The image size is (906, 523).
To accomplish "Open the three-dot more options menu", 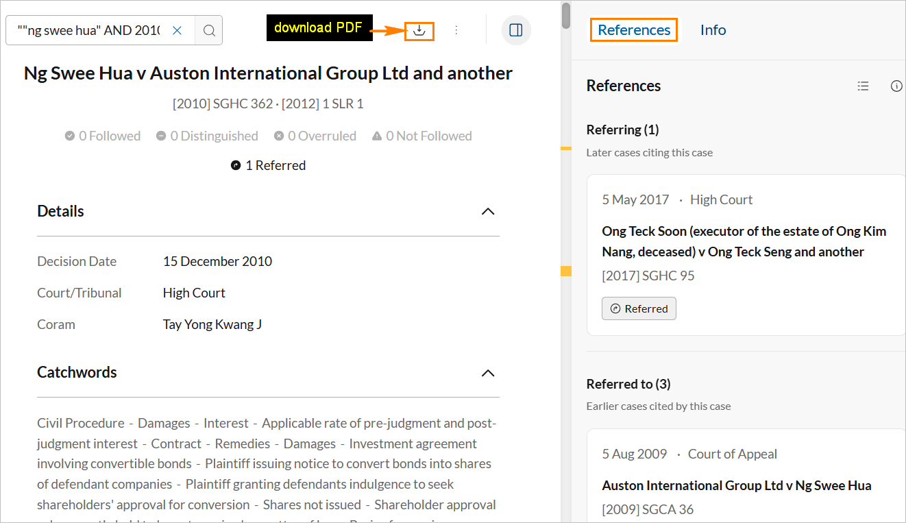I will (456, 30).
